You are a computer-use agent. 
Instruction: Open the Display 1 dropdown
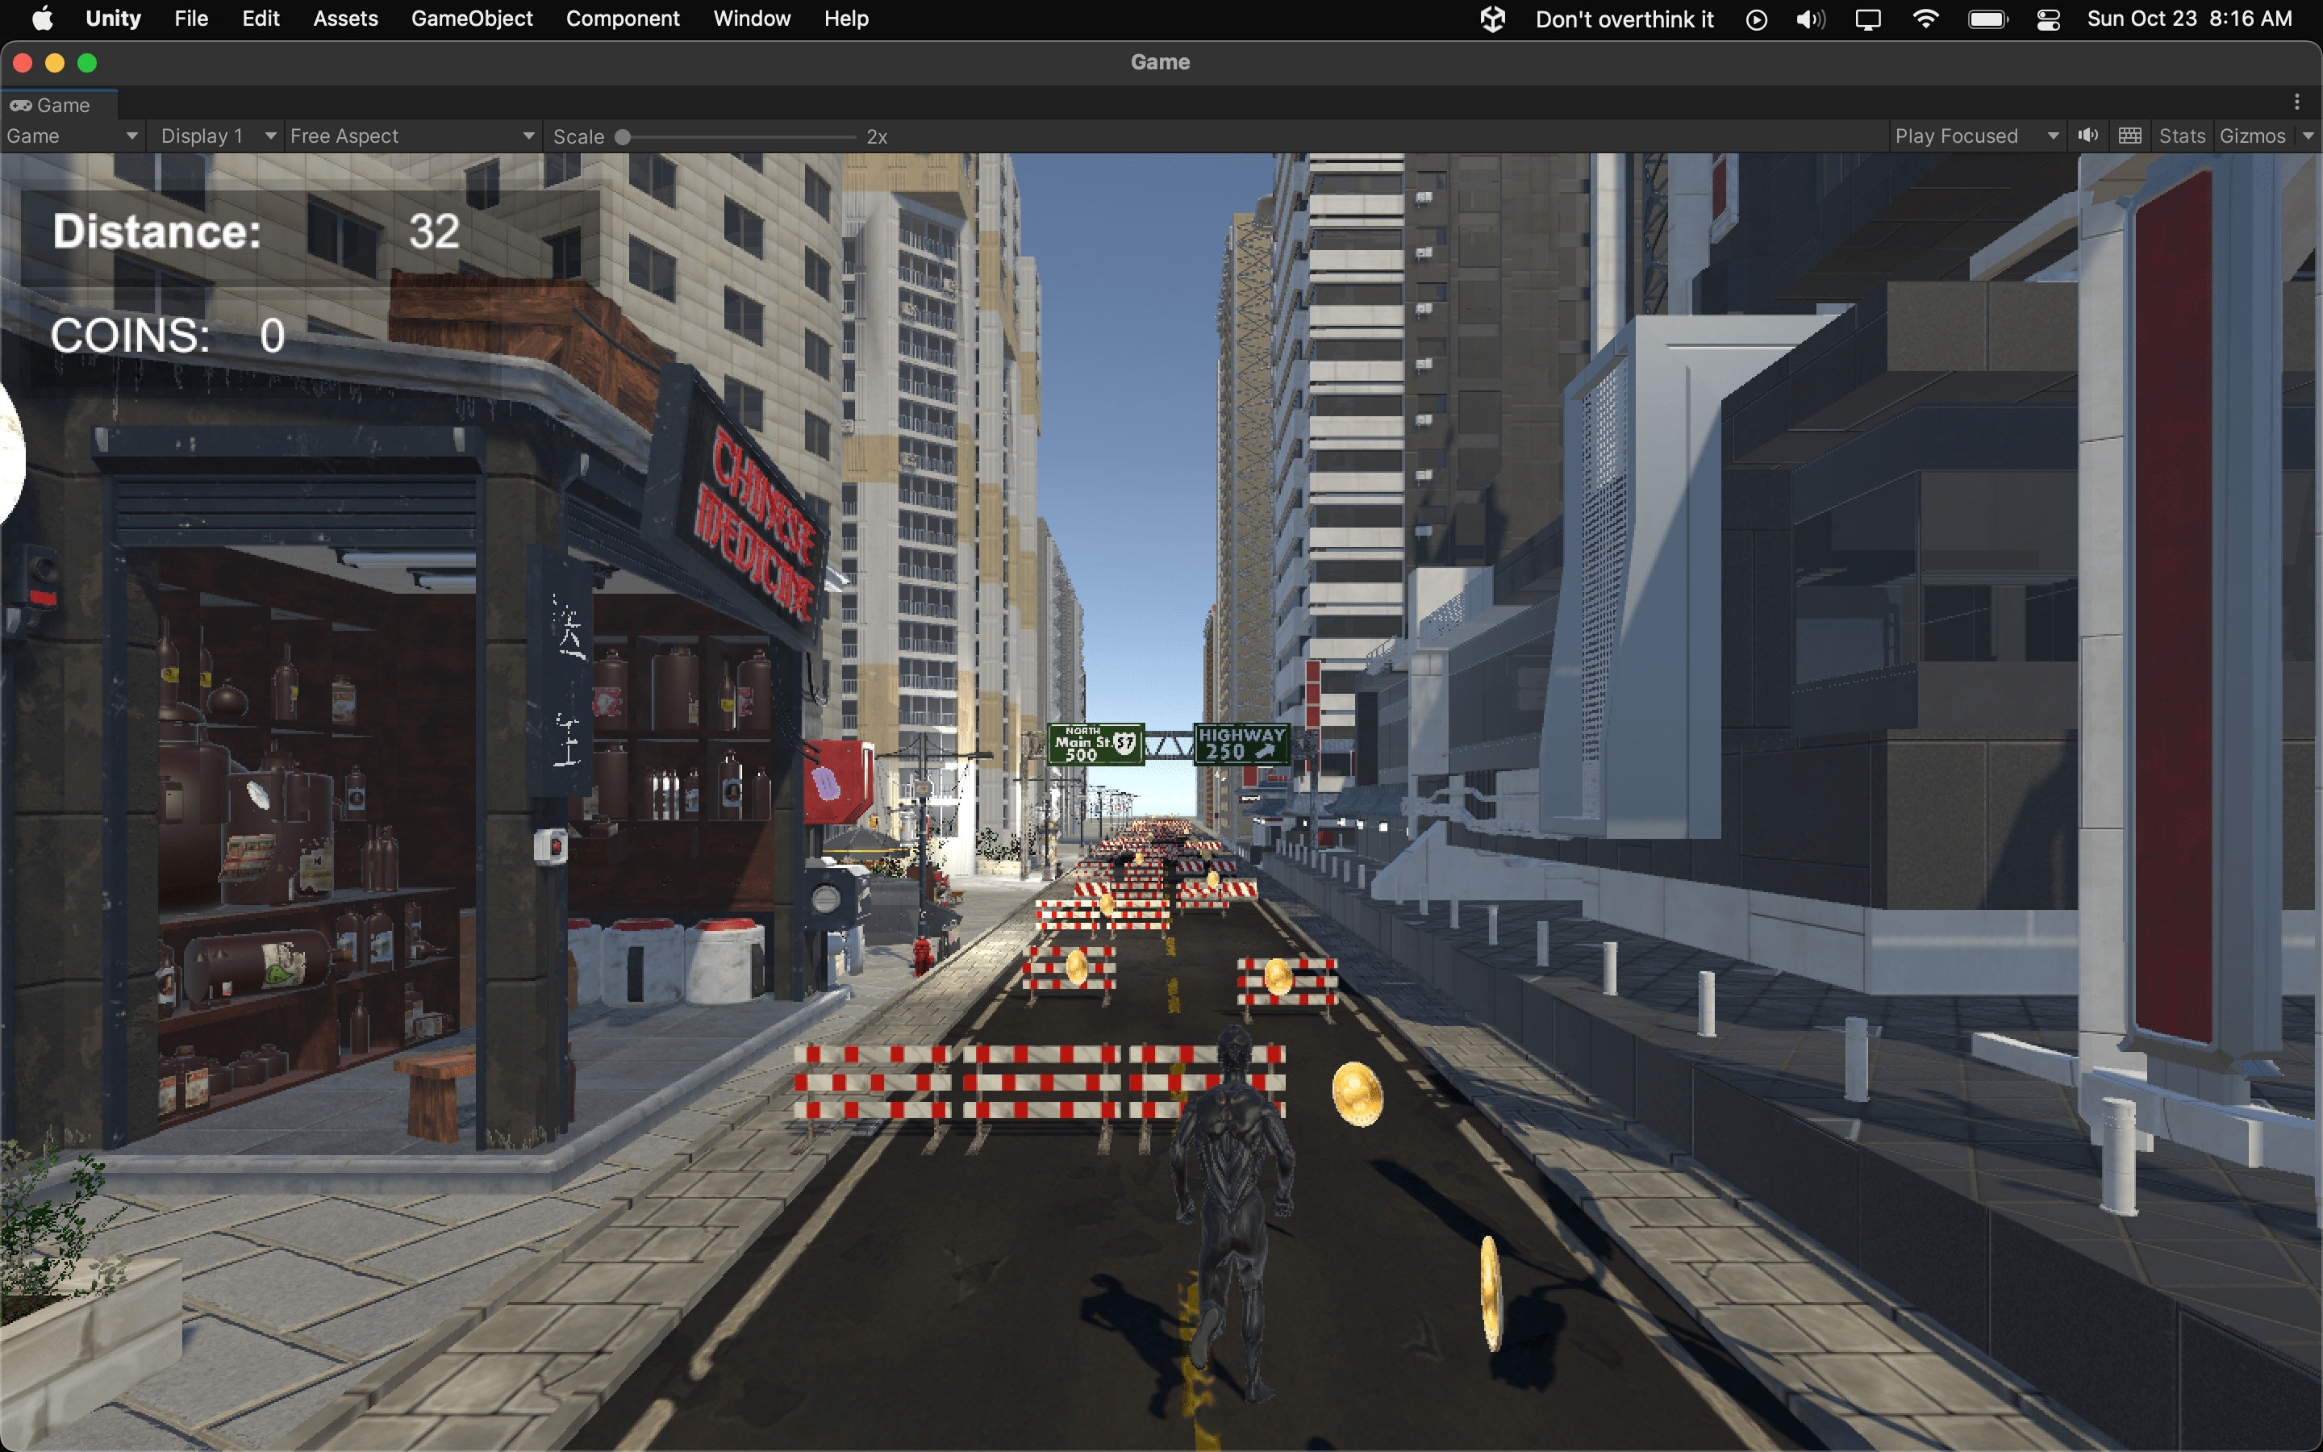click(x=217, y=136)
